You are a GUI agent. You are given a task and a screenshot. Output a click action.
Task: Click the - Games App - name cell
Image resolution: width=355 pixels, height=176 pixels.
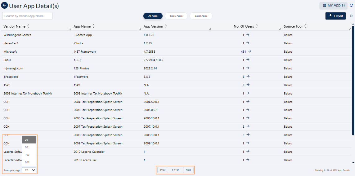coord(84,35)
